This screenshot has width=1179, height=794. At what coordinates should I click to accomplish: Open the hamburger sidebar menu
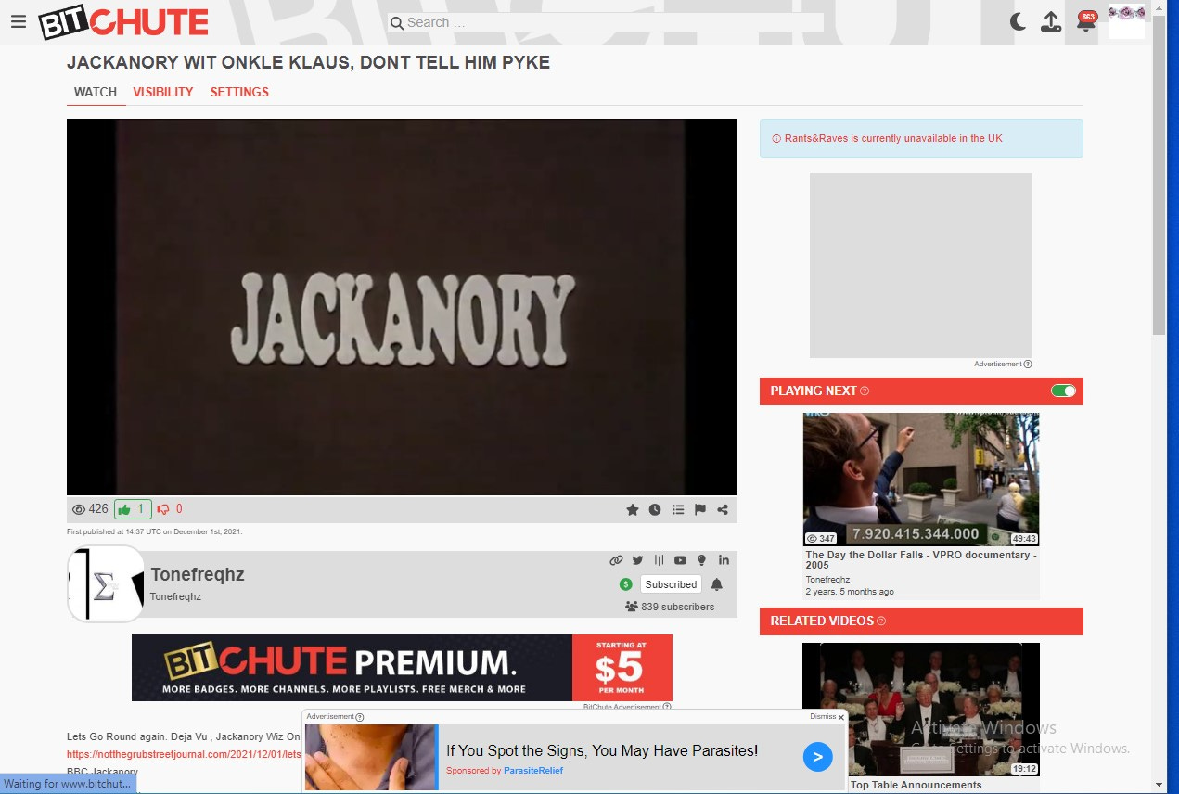[19, 22]
